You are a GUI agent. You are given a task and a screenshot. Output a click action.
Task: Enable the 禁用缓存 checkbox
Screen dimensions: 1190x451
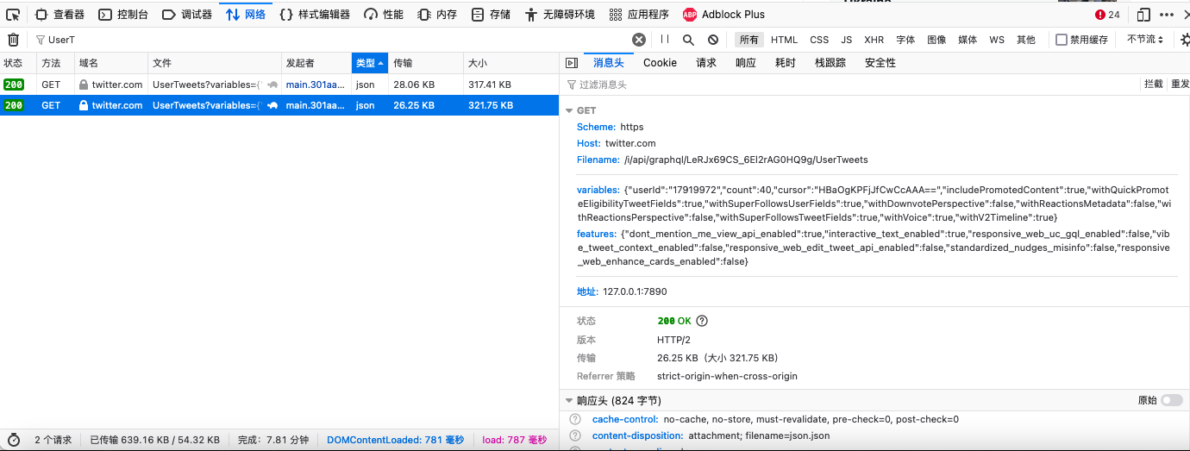[x=1062, y=40]
